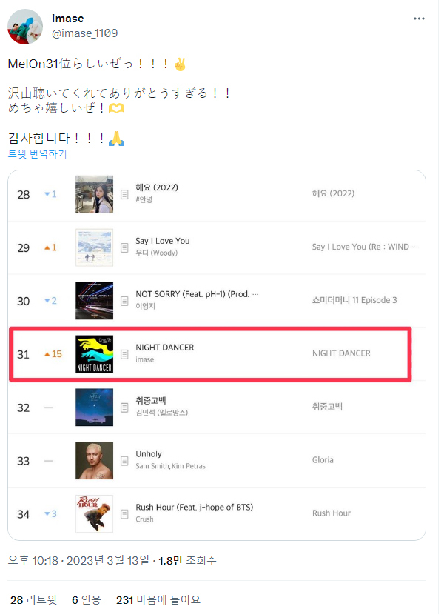The width and height of the screenshot is (444, 615).
Task: Click the lyrics icon beside NIGHT DANCER
Action: coord(124,354)
